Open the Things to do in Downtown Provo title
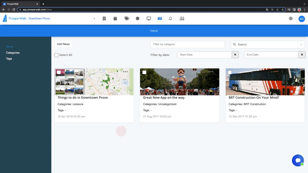 point(83,98)
